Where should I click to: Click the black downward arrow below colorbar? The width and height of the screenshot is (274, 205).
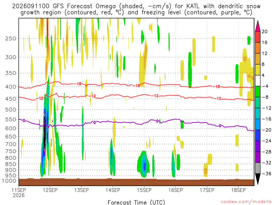coord(258,179)
